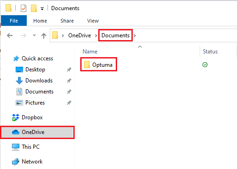Switch to the Share ribbon tab
This screenshot has height=169, width=237.
click(67, 21)
